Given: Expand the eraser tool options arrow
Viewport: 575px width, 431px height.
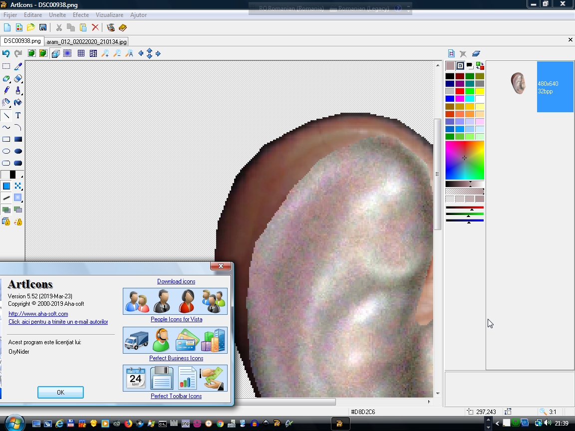Looking at the screenshot, I should [22, 82].
